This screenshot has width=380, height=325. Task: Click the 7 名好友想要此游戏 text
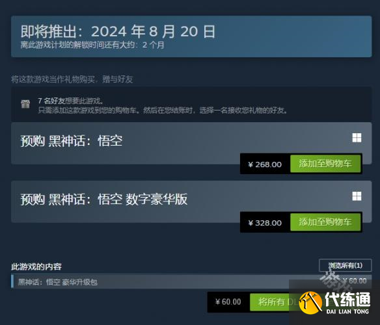tap(71, 101)
